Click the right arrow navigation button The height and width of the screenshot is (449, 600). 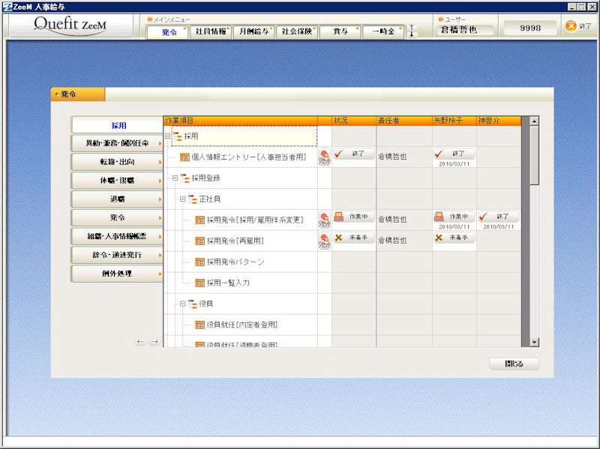tap(154, 342)
